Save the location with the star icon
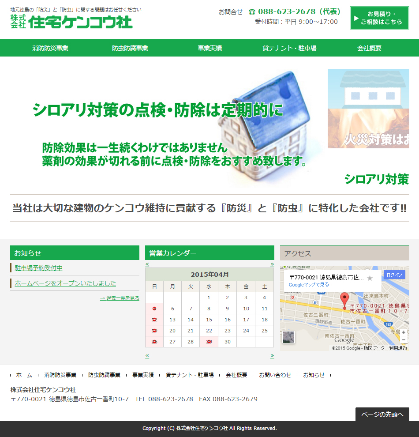 370,278
